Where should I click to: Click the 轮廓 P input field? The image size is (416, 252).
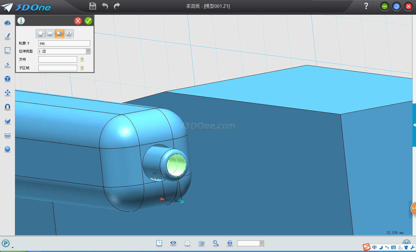(x=64, y=44)
